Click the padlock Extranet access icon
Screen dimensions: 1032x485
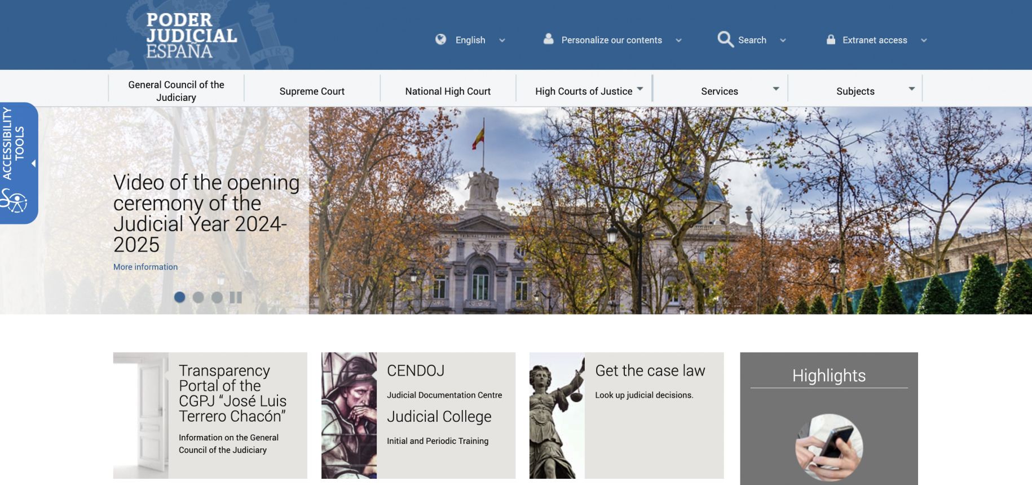(831, 39)
